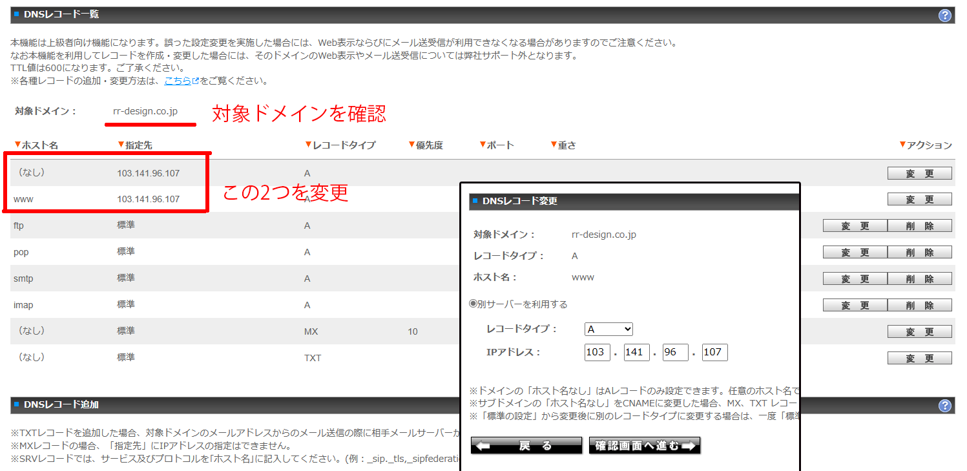Click the 戻る button in dialog

[526, 446]
